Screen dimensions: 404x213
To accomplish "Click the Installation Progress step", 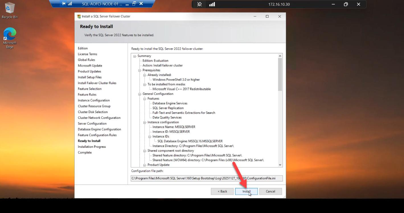I will click(92, 147).
